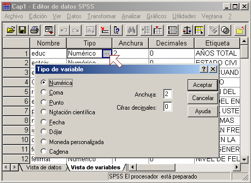251x183 pixels.
Task: Click the 'educ' name cell
Action: (x=48, y=54)
